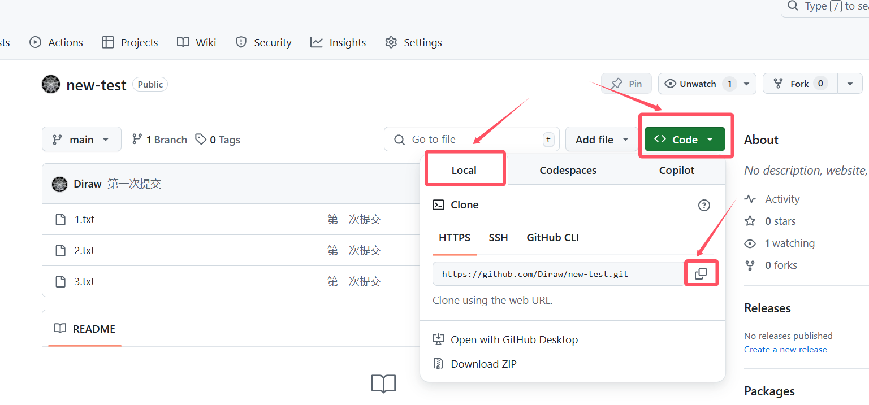View the Insights tab
The image size is (869, 405).
pos(338,42)
